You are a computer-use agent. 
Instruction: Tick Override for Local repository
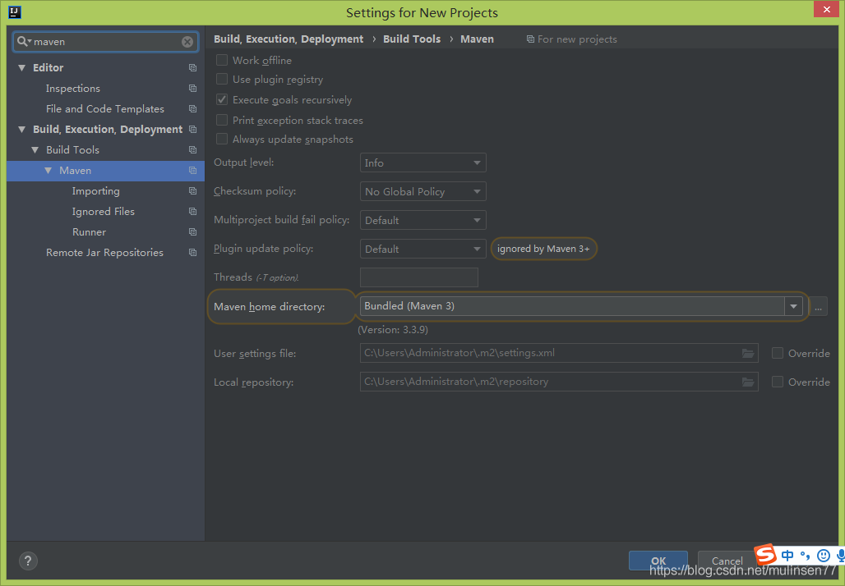[x=777, y=382]
